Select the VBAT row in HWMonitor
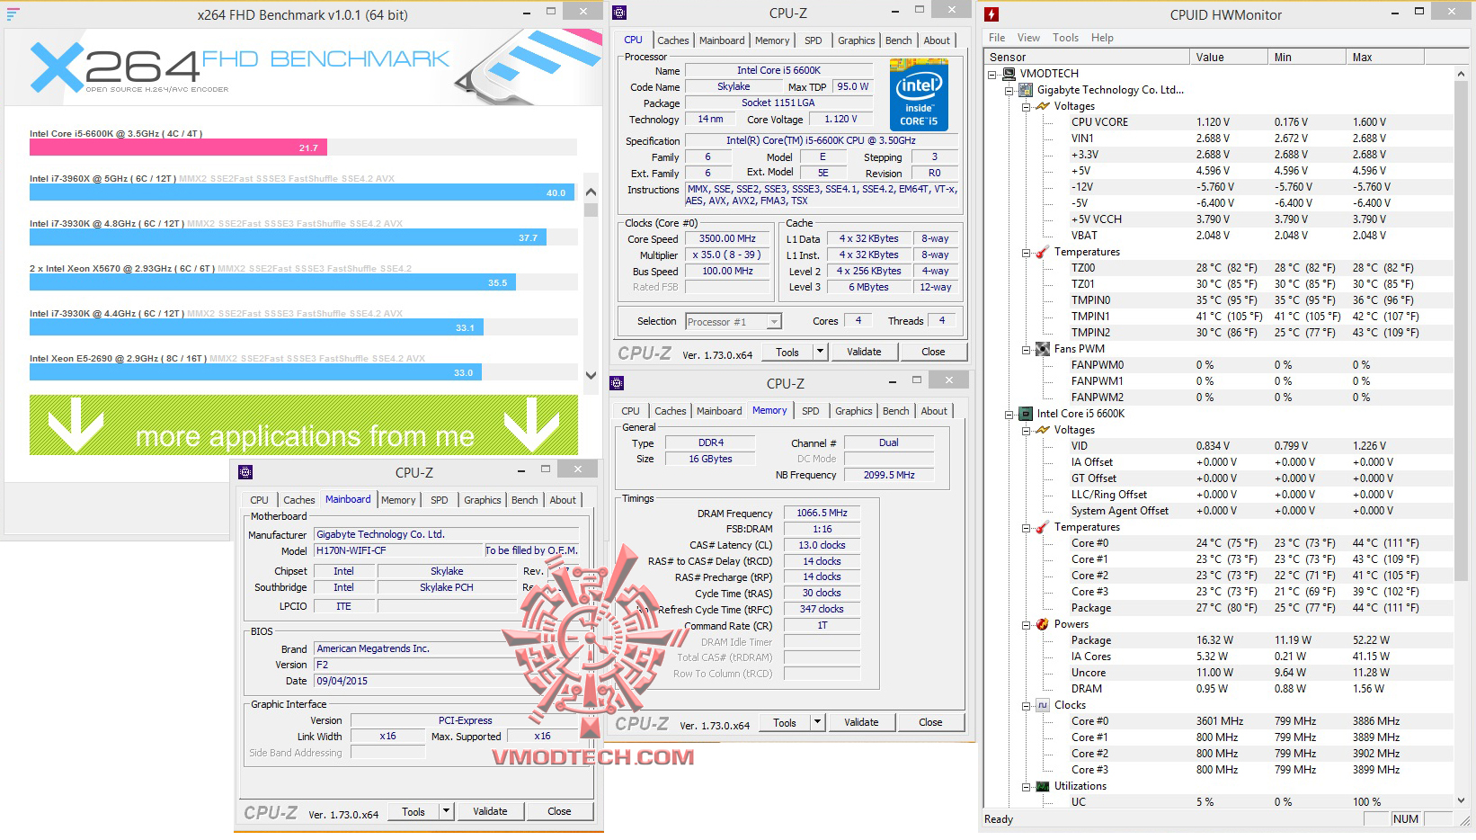Image resolution: width=1476 pixels, height=840 pixels. [x=1218, y=236]
